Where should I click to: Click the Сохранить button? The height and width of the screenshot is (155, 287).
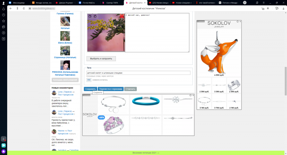(90, 89)
